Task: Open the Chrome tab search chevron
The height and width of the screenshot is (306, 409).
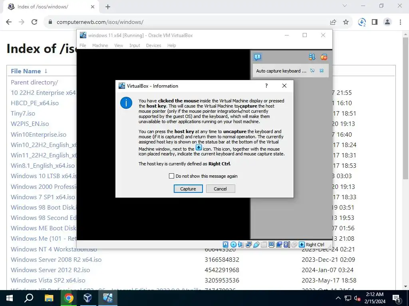Action: click(345, 6)
